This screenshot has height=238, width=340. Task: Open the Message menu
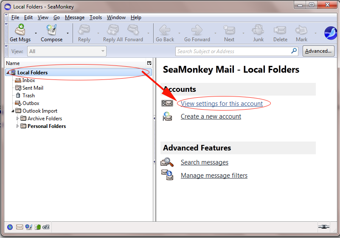[75, 17]
